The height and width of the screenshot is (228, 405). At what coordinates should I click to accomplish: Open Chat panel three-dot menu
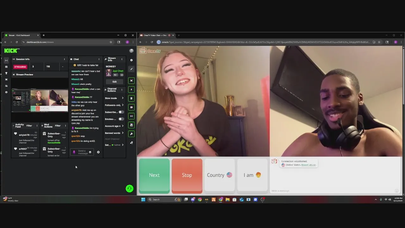tap(99, 59)
